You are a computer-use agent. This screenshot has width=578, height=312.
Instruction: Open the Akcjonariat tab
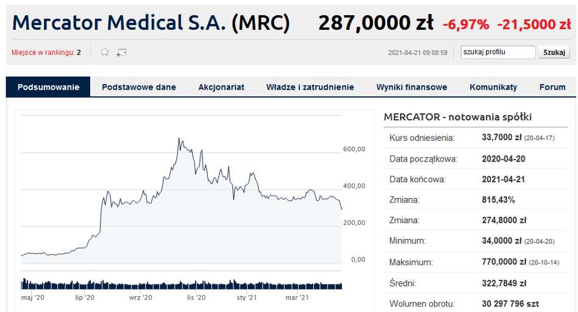point(221,87)
